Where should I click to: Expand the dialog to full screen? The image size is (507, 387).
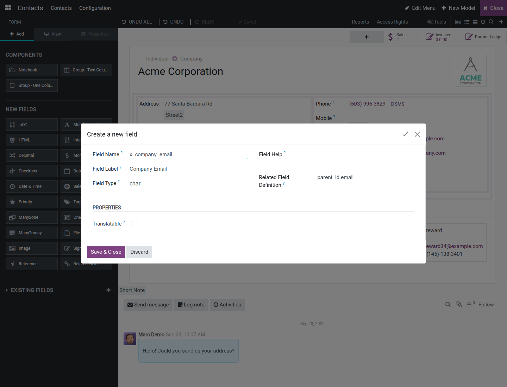pyautogui.click(x=406, y=134)
